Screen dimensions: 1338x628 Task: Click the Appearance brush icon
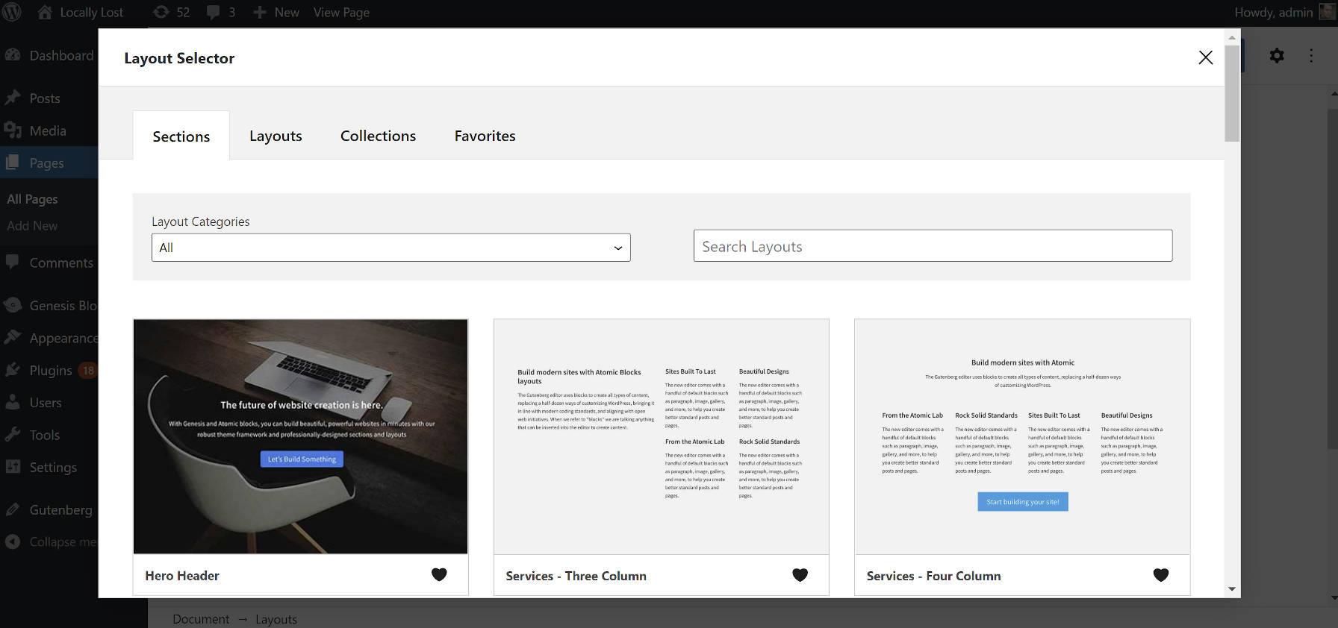[x=13, y=338]
